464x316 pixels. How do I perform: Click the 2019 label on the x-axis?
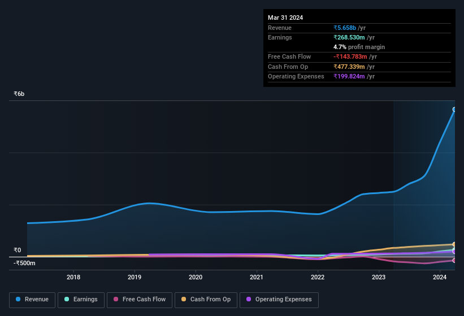(x=135, y=277)
